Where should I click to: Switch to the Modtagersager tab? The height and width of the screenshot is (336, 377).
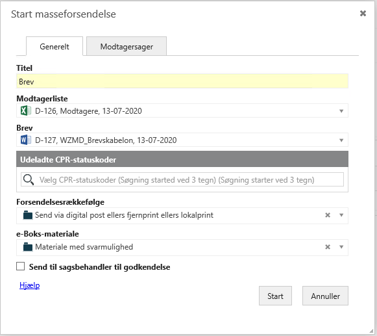[127, 46]
